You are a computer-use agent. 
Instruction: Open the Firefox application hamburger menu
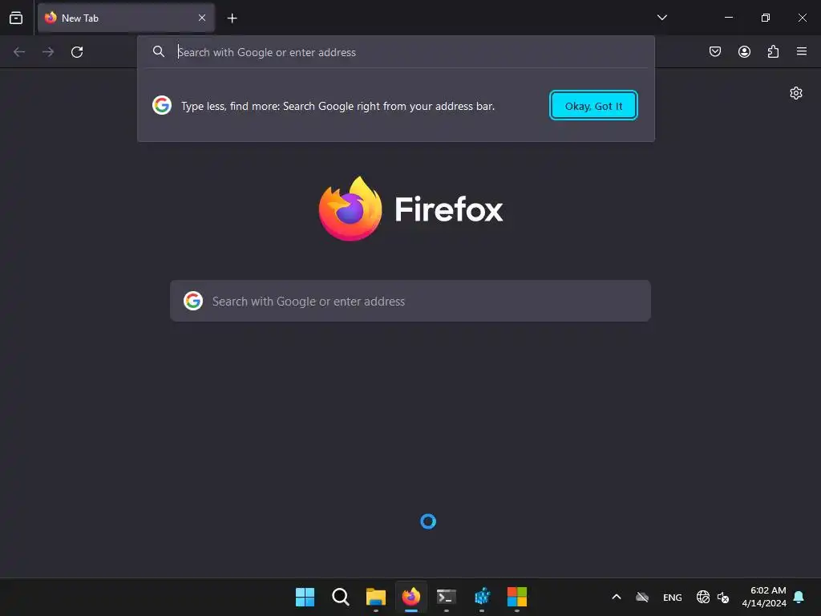[x=802, y=51]
